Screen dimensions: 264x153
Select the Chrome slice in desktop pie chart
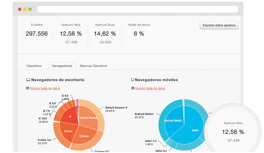pos(84,136)
